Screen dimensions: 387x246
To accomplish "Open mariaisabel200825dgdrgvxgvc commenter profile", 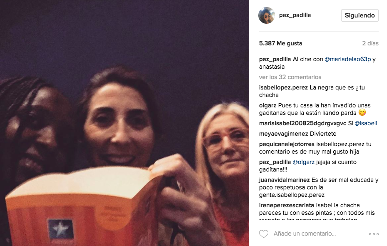I will tap(302, 123).
